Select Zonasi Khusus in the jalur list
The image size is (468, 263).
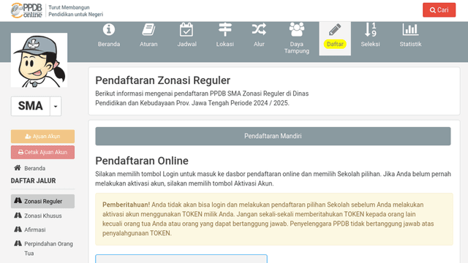point(43,216)
